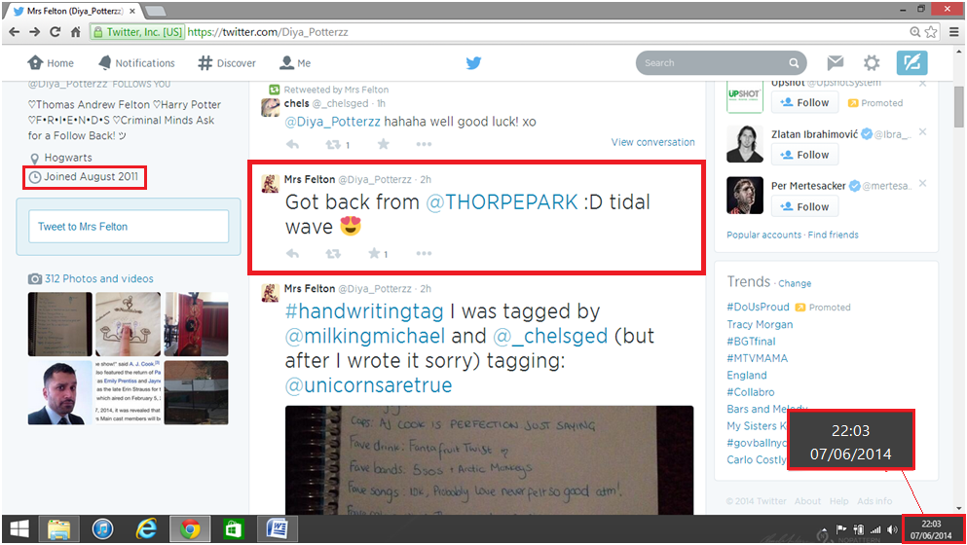The width and height of the screenshot is (967, 545).
Task: Bookmark this page with star icon
Action: pyautogui.click(x=931, y=32)
